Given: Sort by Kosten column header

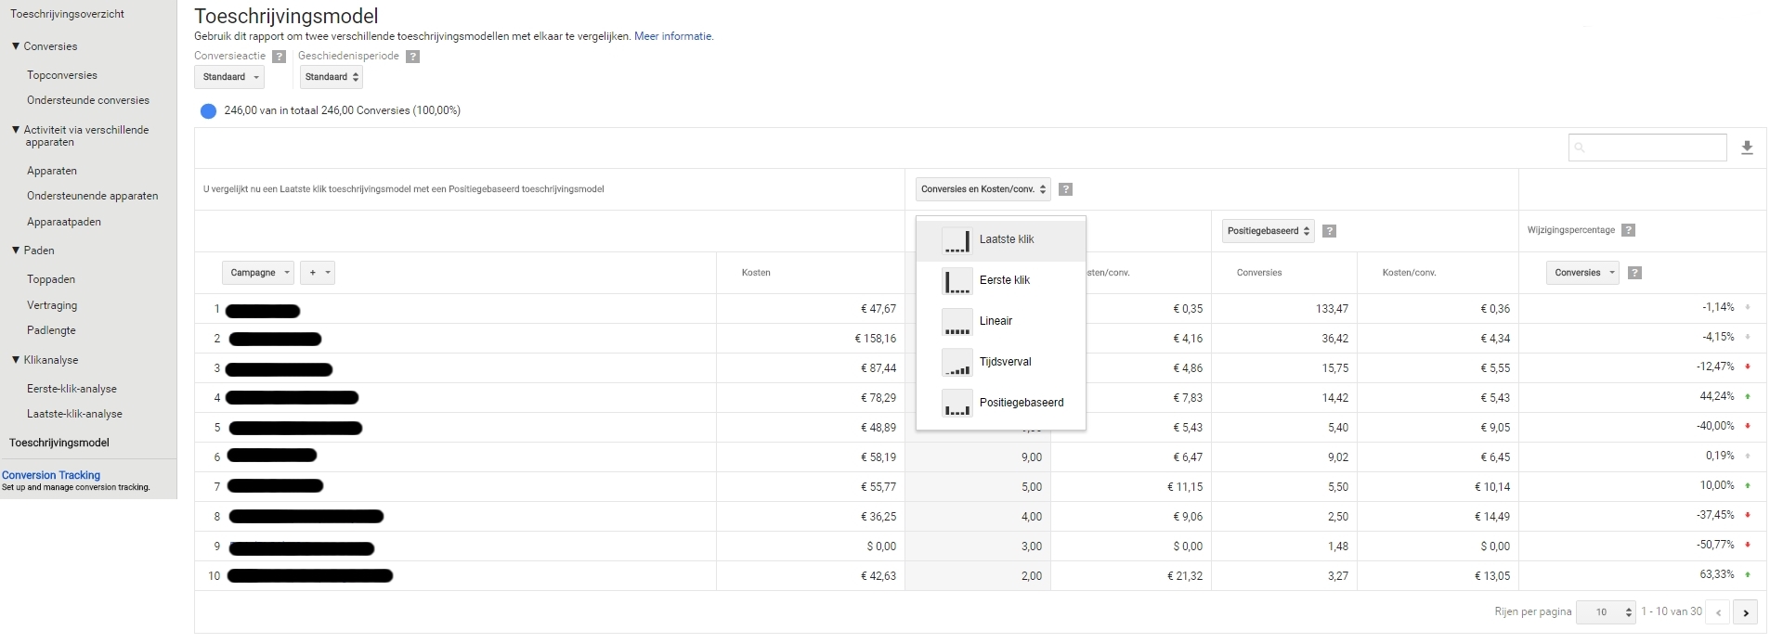Looking at the screenshot, I should click(x=756, y=273).
